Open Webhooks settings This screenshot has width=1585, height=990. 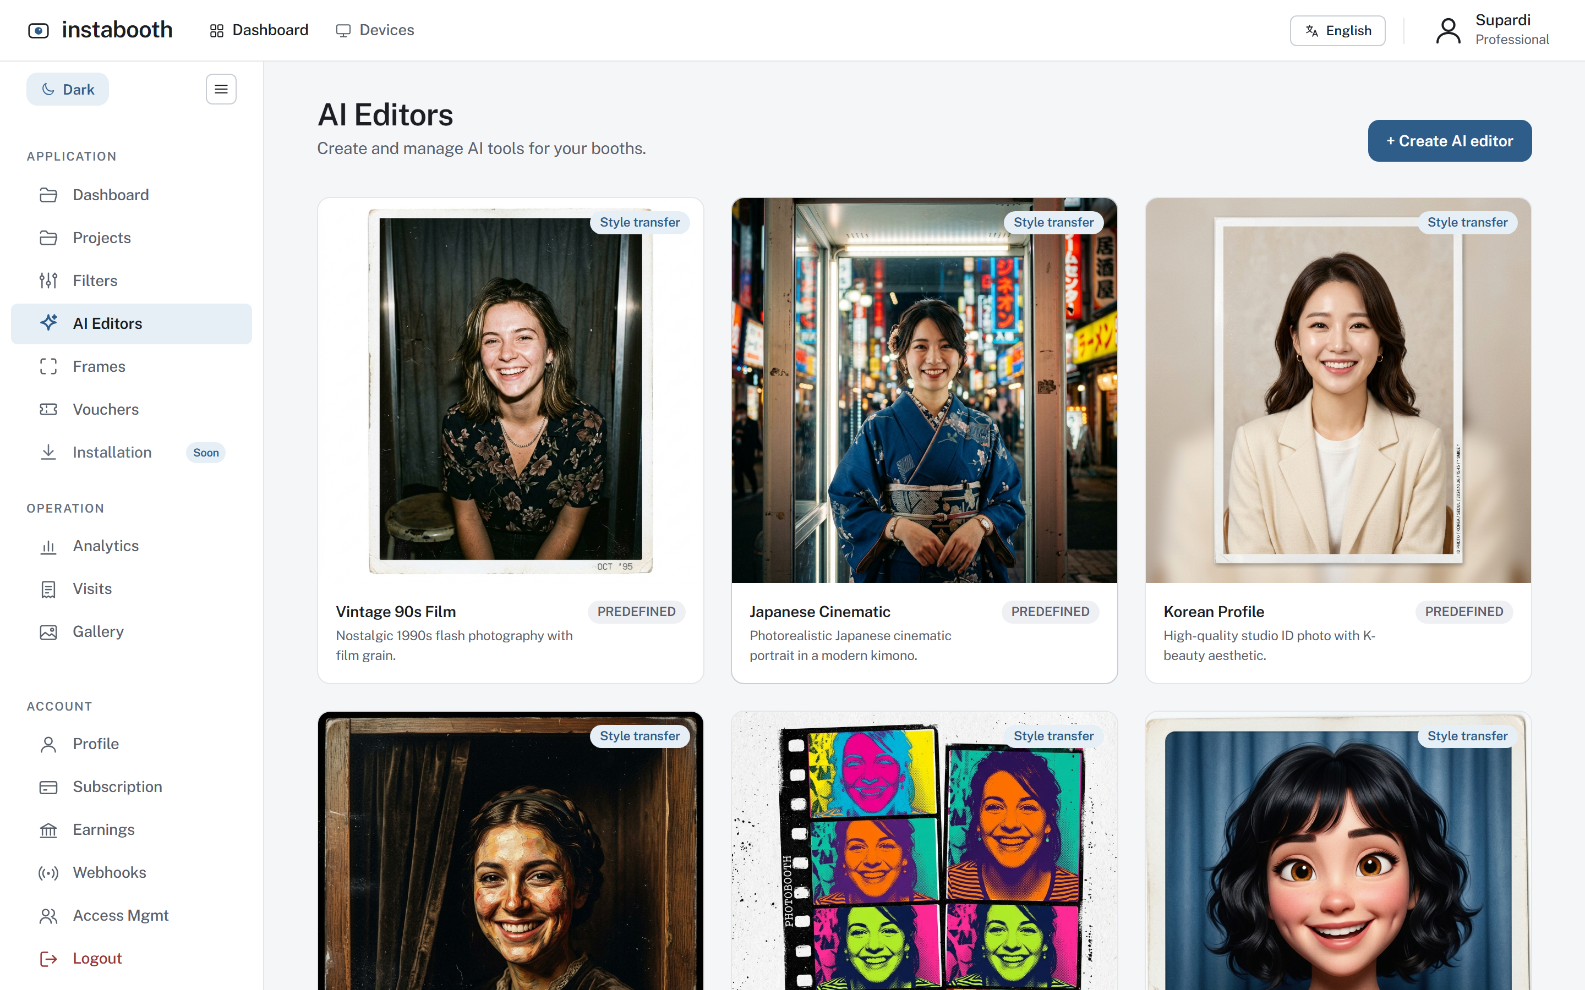(132, 873)
